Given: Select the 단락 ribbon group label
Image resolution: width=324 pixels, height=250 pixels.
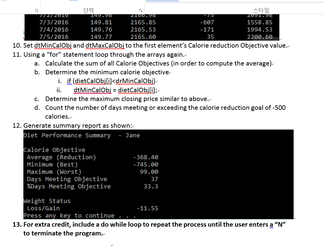Looking at the screenshot, I should [88, 10].
